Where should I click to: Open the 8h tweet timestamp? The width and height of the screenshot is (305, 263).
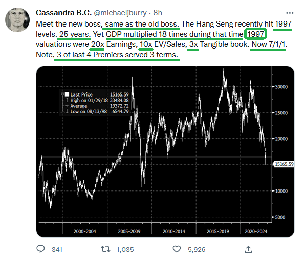158,13
